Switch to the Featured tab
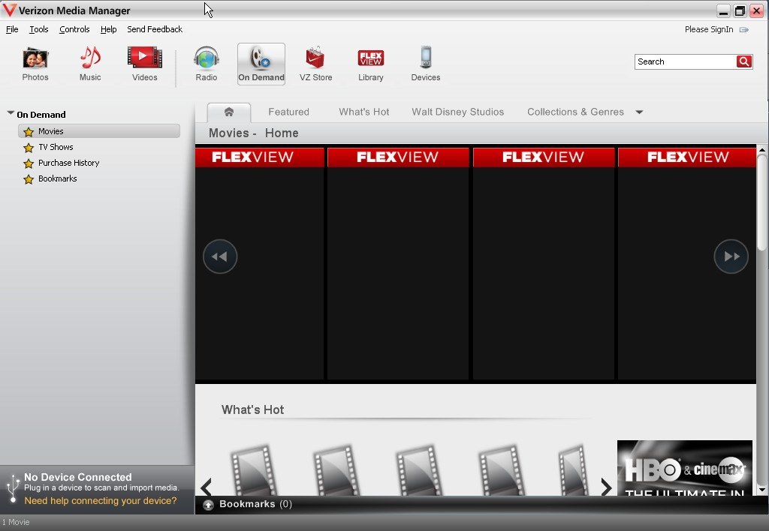This screenshot has height=531, width=769. point(288,112)
